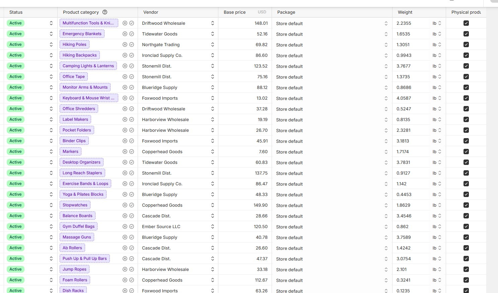Screen dimensions: 498x293
Task: Open the Product category help icon
Action: pyautogui.click(x=105, y=12)
